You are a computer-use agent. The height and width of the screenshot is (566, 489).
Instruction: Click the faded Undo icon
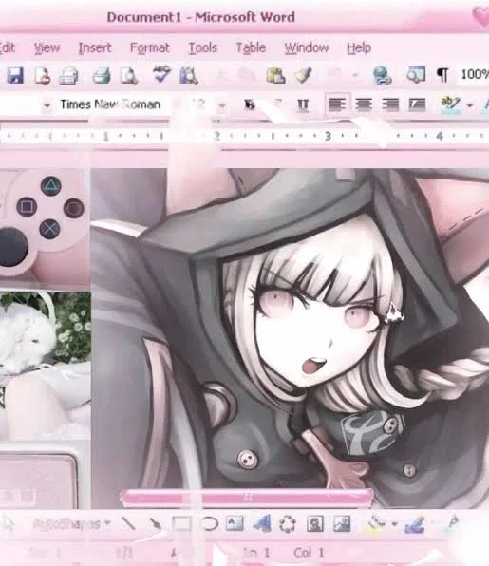click(334, 74)
